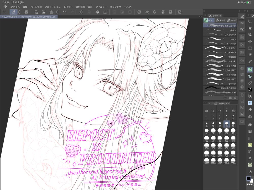This screenshot has width=254, height=190.
Task: Select the transparent color checker swatch
Action: tap(250, 185)
